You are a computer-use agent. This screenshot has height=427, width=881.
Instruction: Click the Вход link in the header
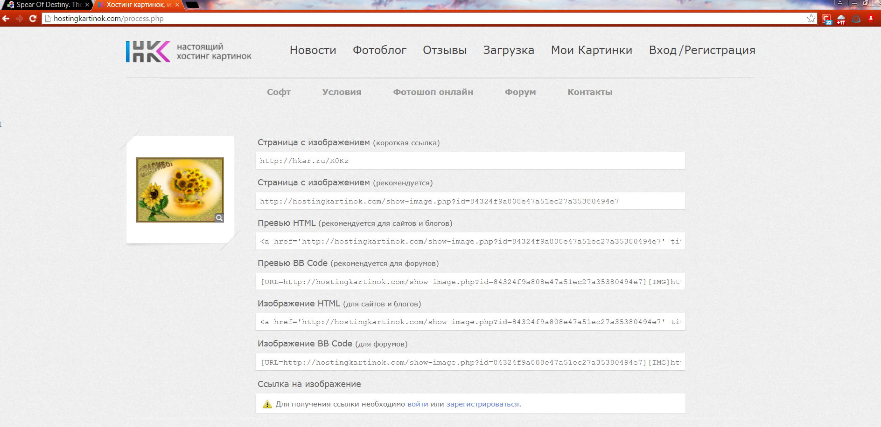point(663,50)
